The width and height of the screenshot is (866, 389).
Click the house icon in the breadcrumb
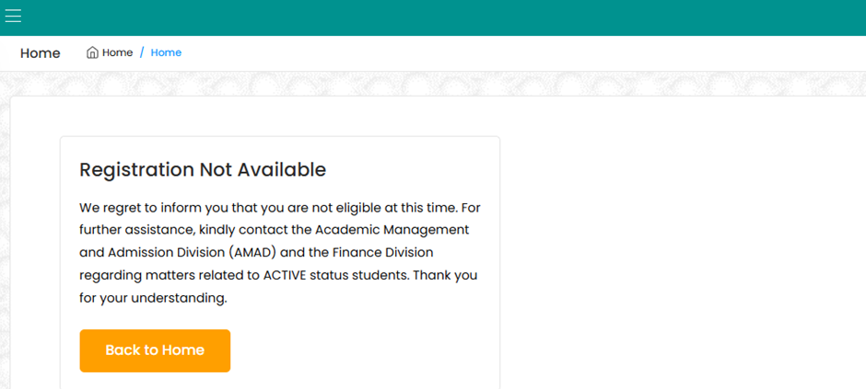(x=93, y=52)
